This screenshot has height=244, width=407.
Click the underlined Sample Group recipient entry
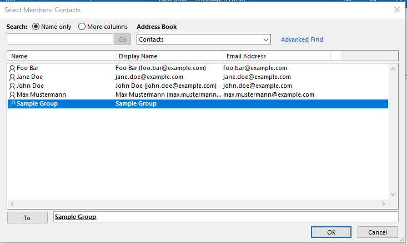point(76,217)
